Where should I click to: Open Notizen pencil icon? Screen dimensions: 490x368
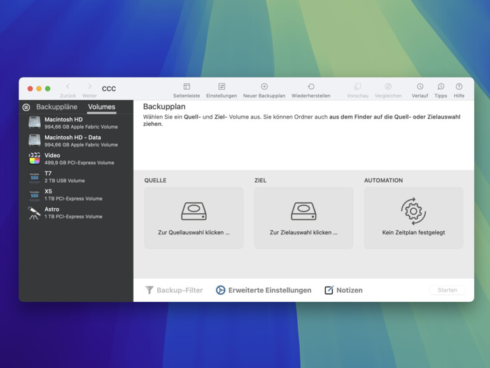(329, 290)
